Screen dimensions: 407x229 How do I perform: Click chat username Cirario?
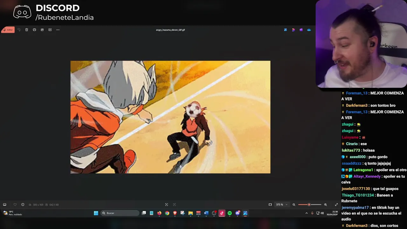pyautogui.click(x=352, y=144)
